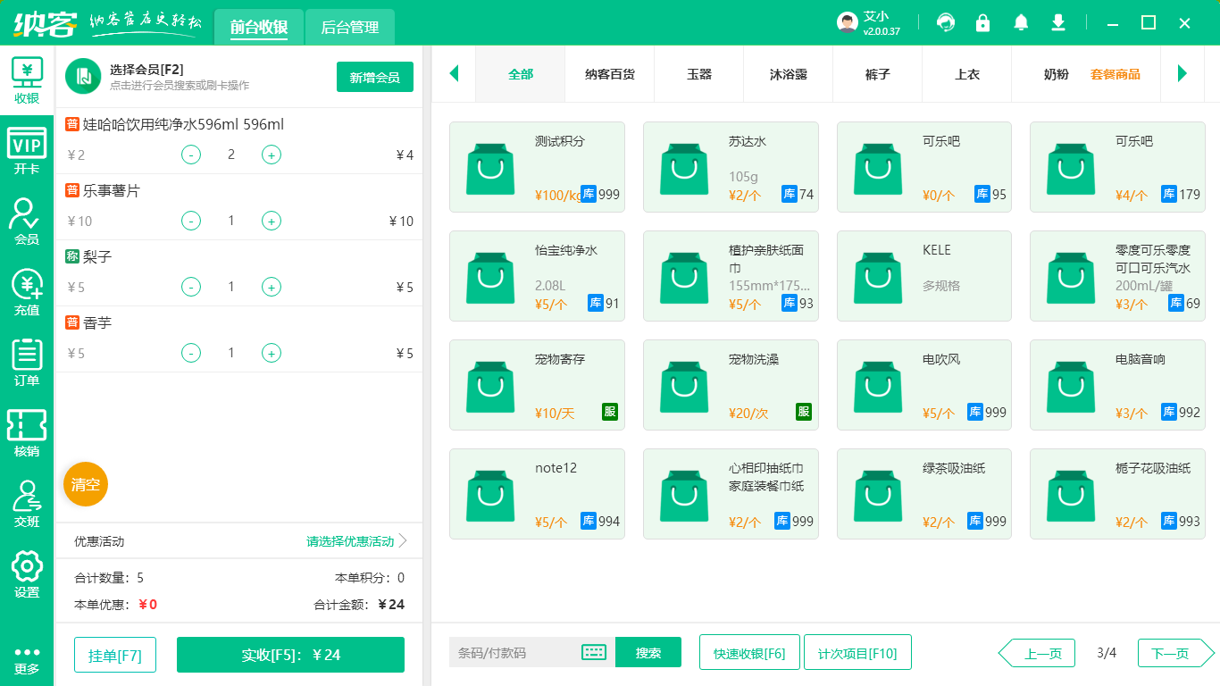Increase quantity of 梨子
This screenshot has height=686, width=1220.
point(272,287)
